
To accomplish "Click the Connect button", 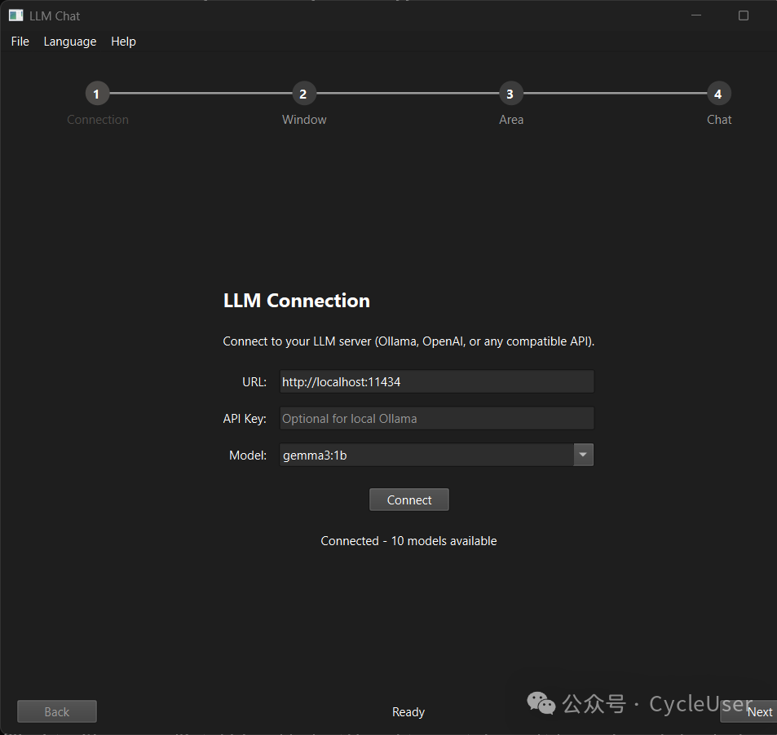I will (x=409, y=500).
